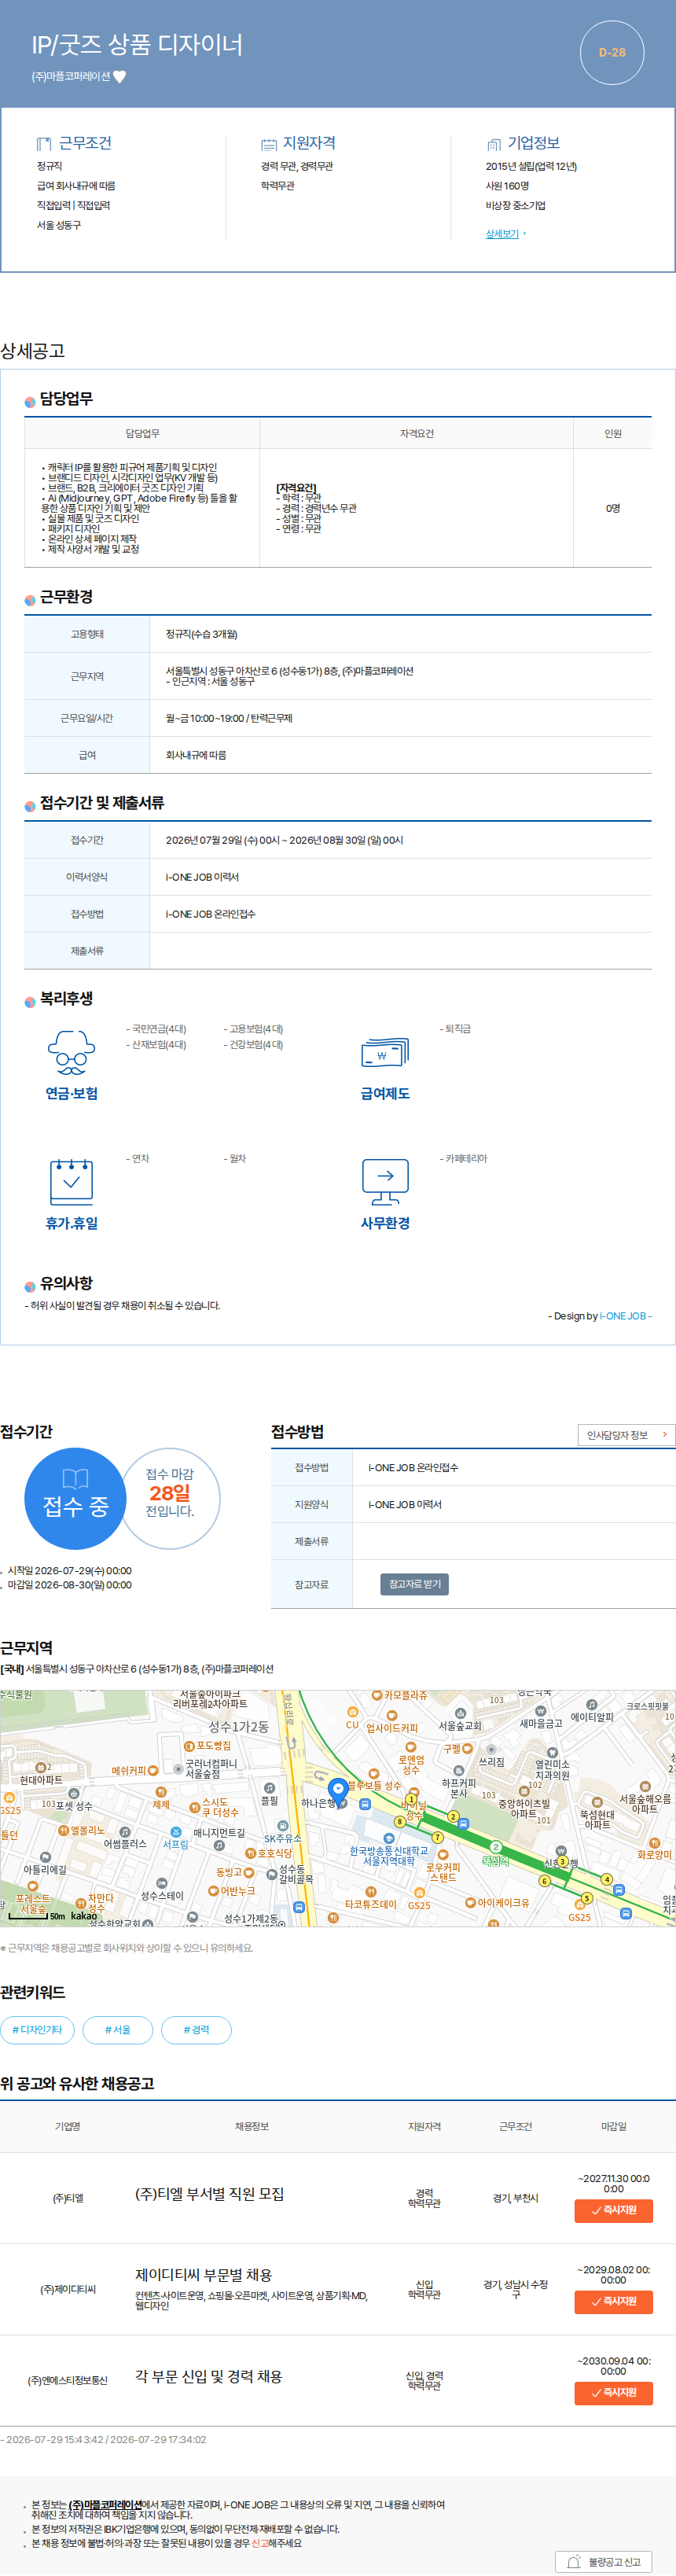The width and height of the screenshot is (676, 2576).
Task: Click the 접수 중 status circle
Action: point(75,1498)
